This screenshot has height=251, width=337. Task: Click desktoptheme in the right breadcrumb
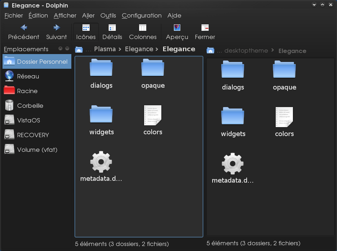click(246, 51)
